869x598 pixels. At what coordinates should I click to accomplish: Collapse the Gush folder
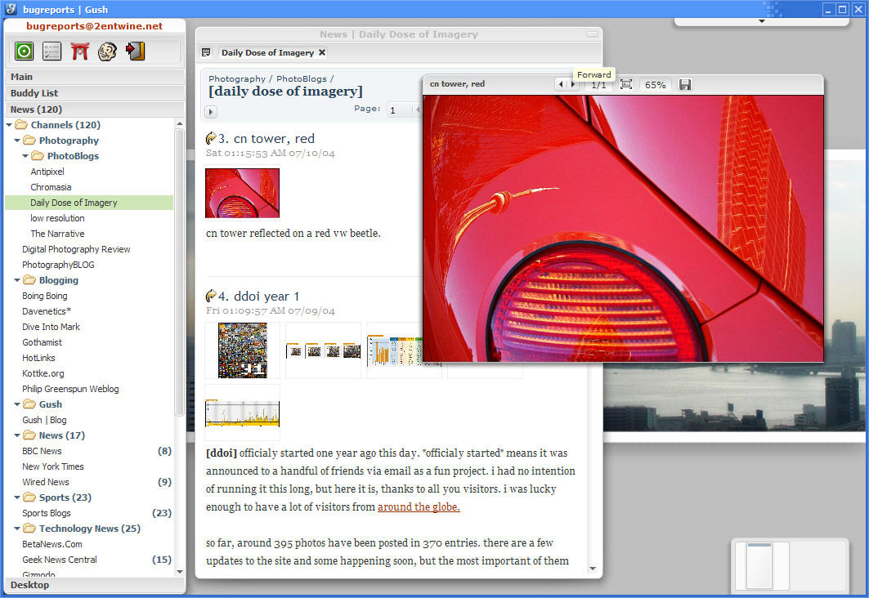point(17,404)
